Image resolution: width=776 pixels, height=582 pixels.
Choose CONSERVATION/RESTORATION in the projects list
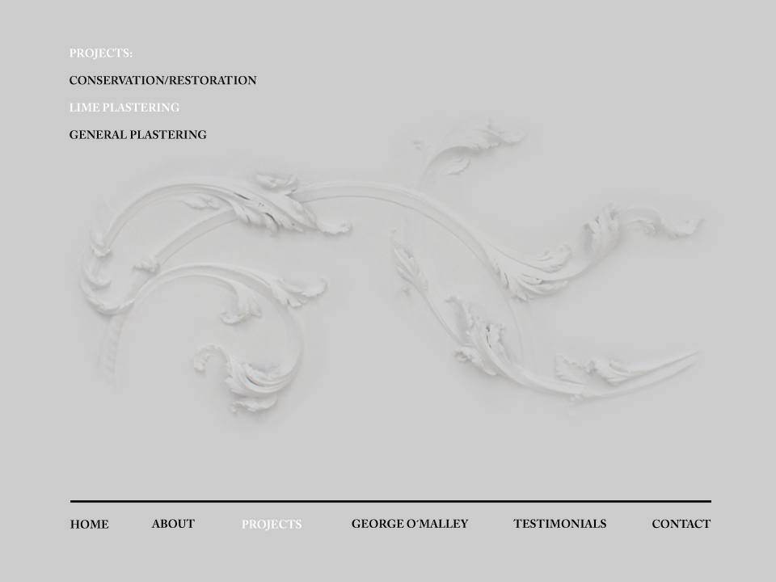162,81
